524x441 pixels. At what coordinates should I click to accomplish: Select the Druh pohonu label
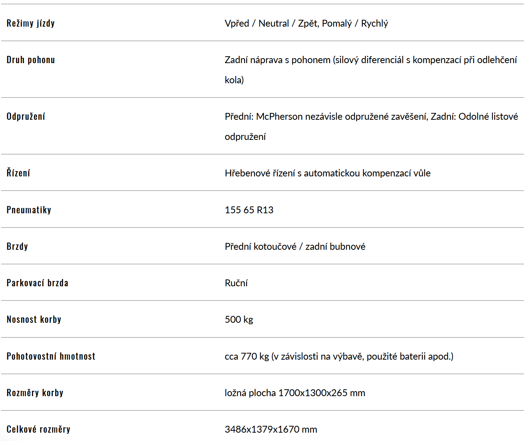tap(31, 60)
